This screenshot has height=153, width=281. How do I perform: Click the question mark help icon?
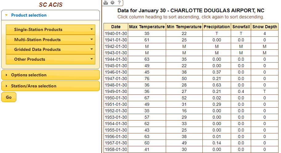click(119, 3)
